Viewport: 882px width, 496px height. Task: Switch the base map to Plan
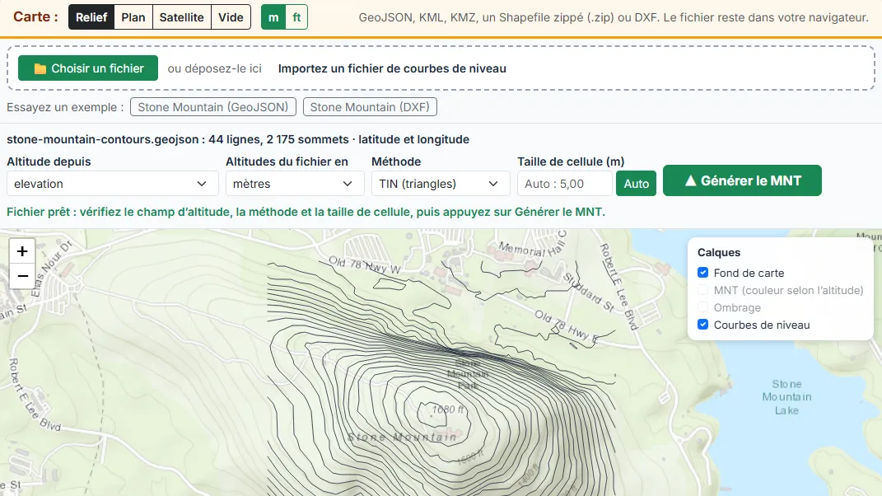coord(133,17)
